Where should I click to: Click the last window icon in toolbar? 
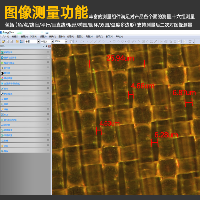(190, 41)
